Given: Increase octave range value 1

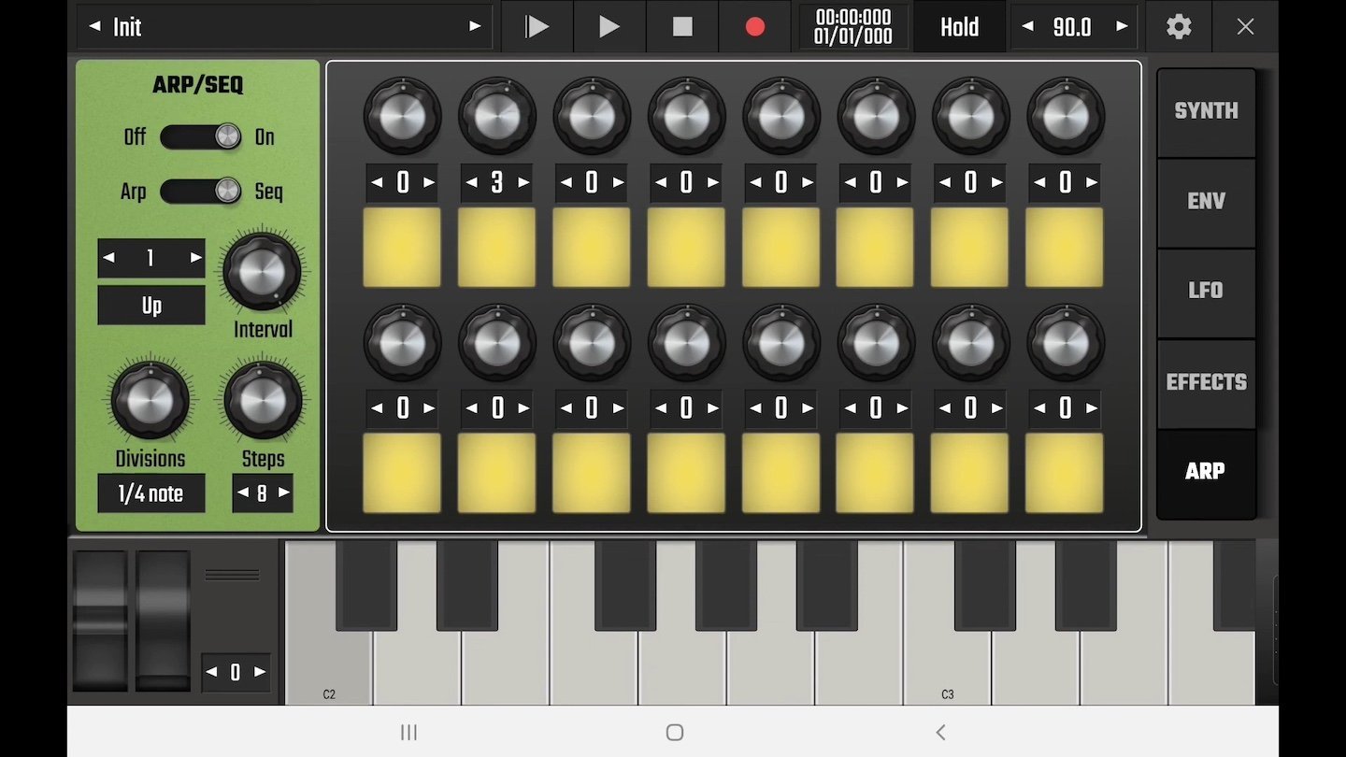Looking at the screenshot, I should (194, 258).
